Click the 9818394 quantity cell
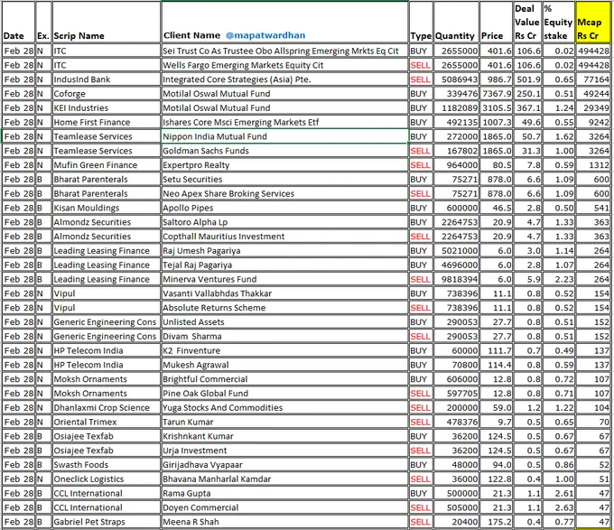This screenshot has width=614, height=530. [456, 280]
